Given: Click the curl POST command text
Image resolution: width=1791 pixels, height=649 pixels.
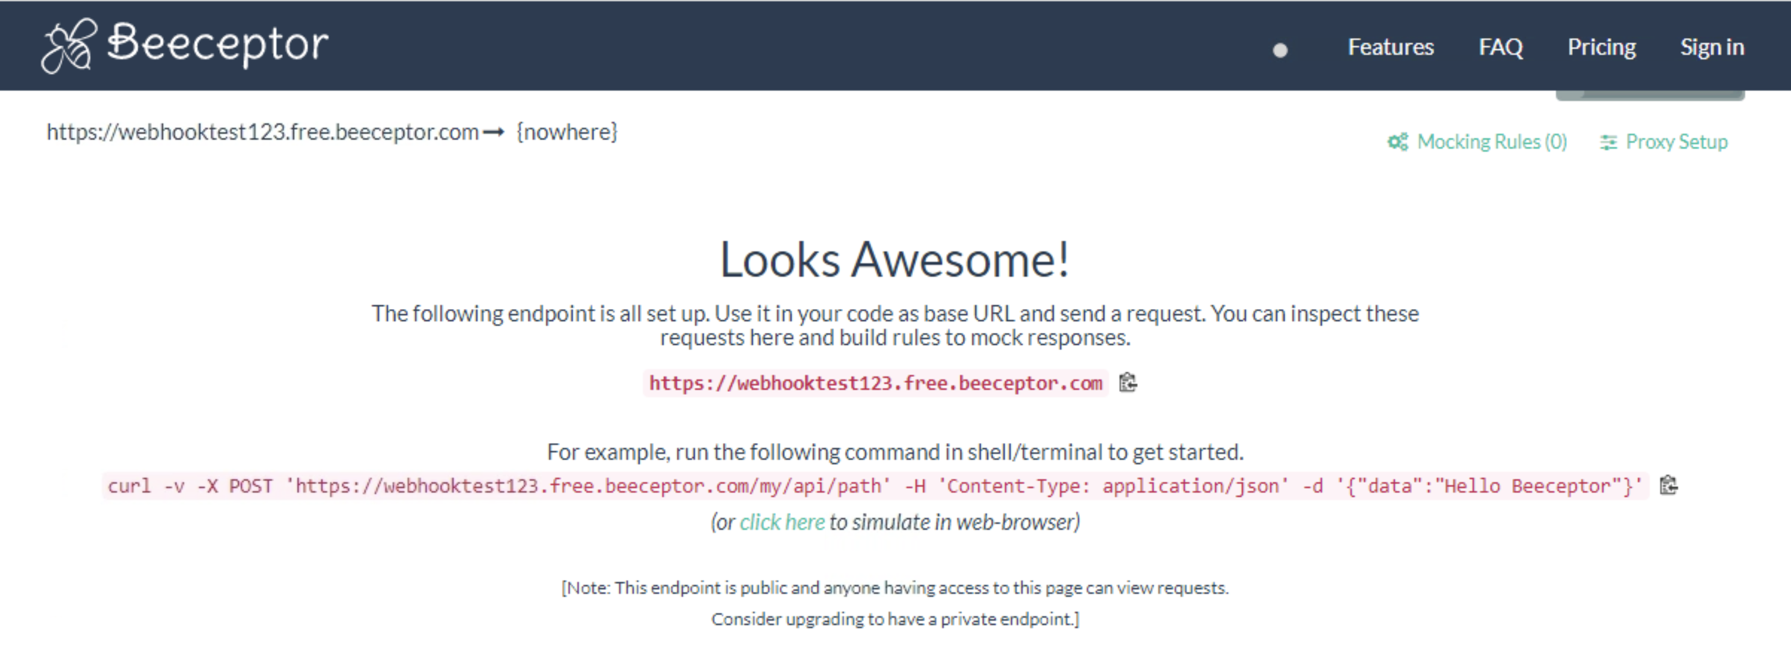Looking at the screenshot, I should (875, 486).
